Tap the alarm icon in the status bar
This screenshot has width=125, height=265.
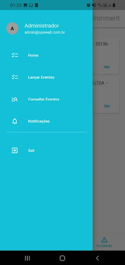88,5
